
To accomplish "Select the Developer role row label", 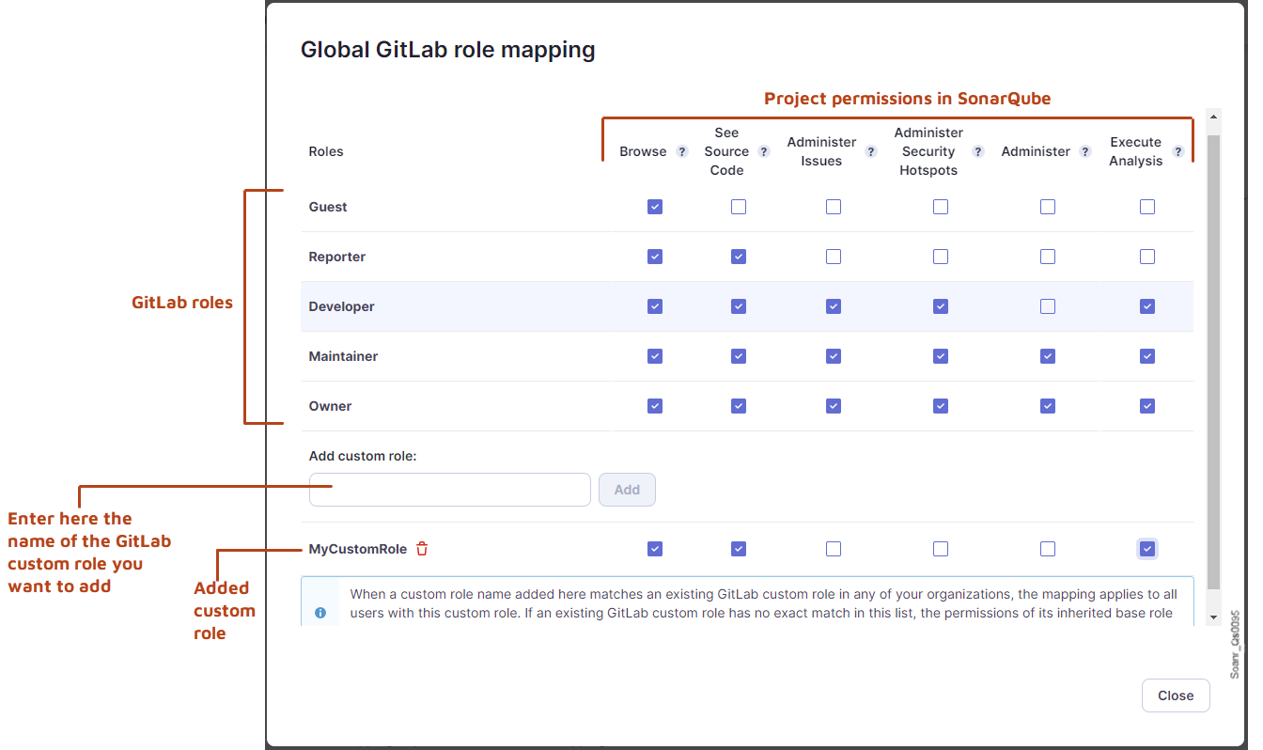I will (342, 306).
